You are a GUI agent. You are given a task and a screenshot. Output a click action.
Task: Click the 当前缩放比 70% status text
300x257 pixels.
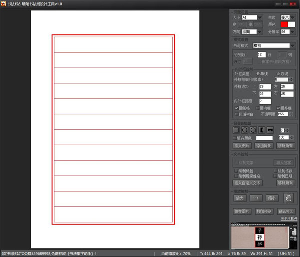tap(176, 254)
